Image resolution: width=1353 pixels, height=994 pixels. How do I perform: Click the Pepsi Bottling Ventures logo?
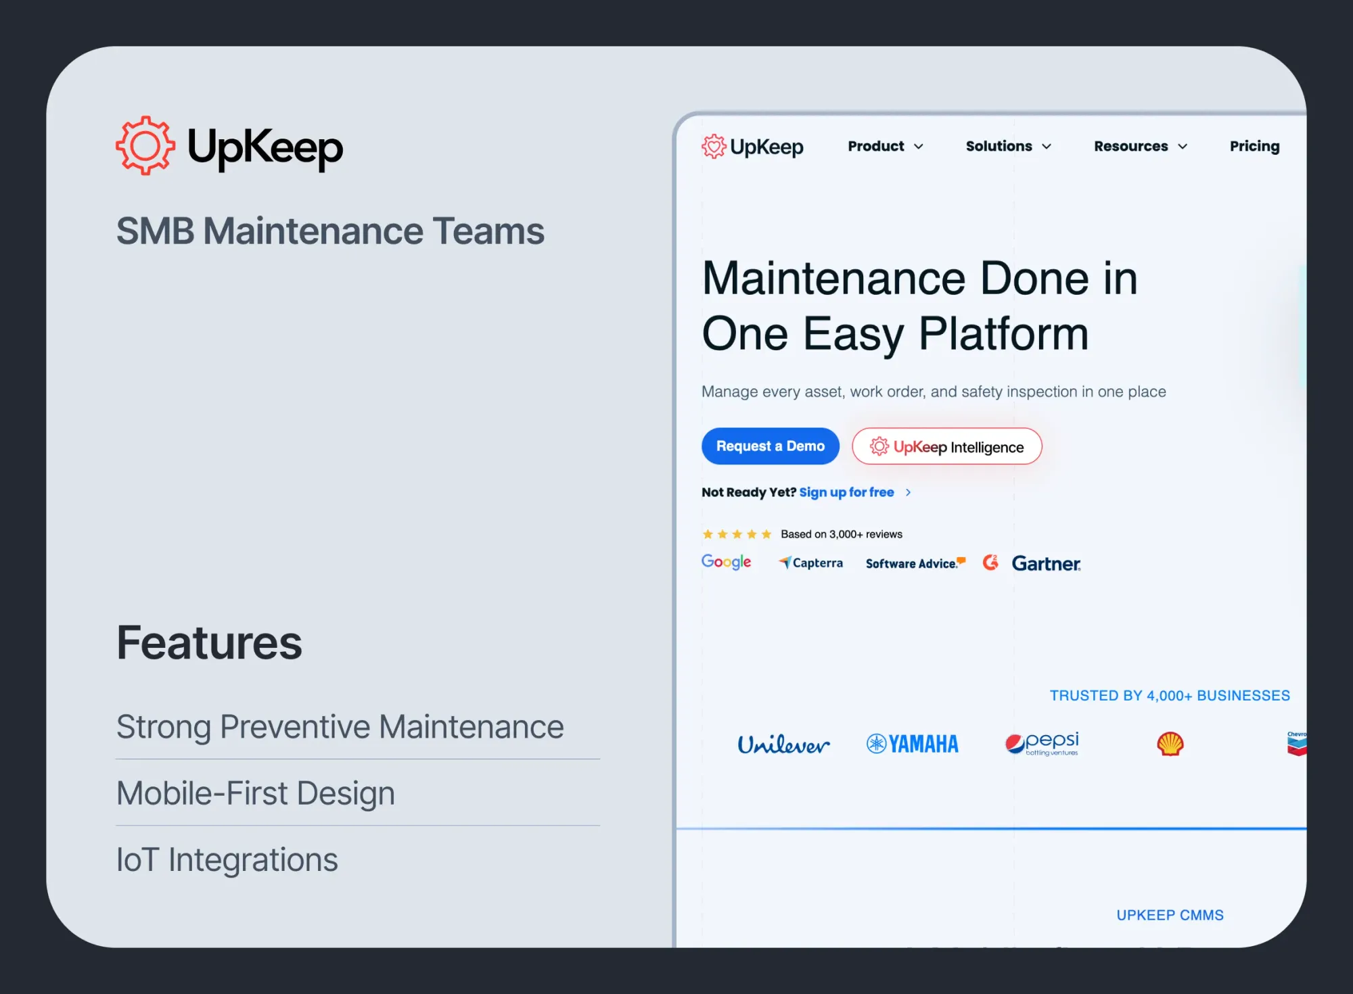1042,744
